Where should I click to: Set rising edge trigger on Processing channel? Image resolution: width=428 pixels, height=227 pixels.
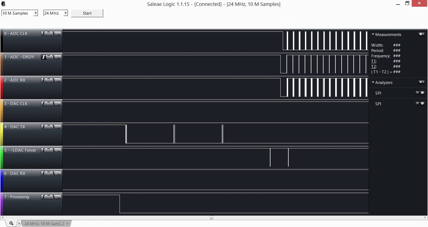44,197
